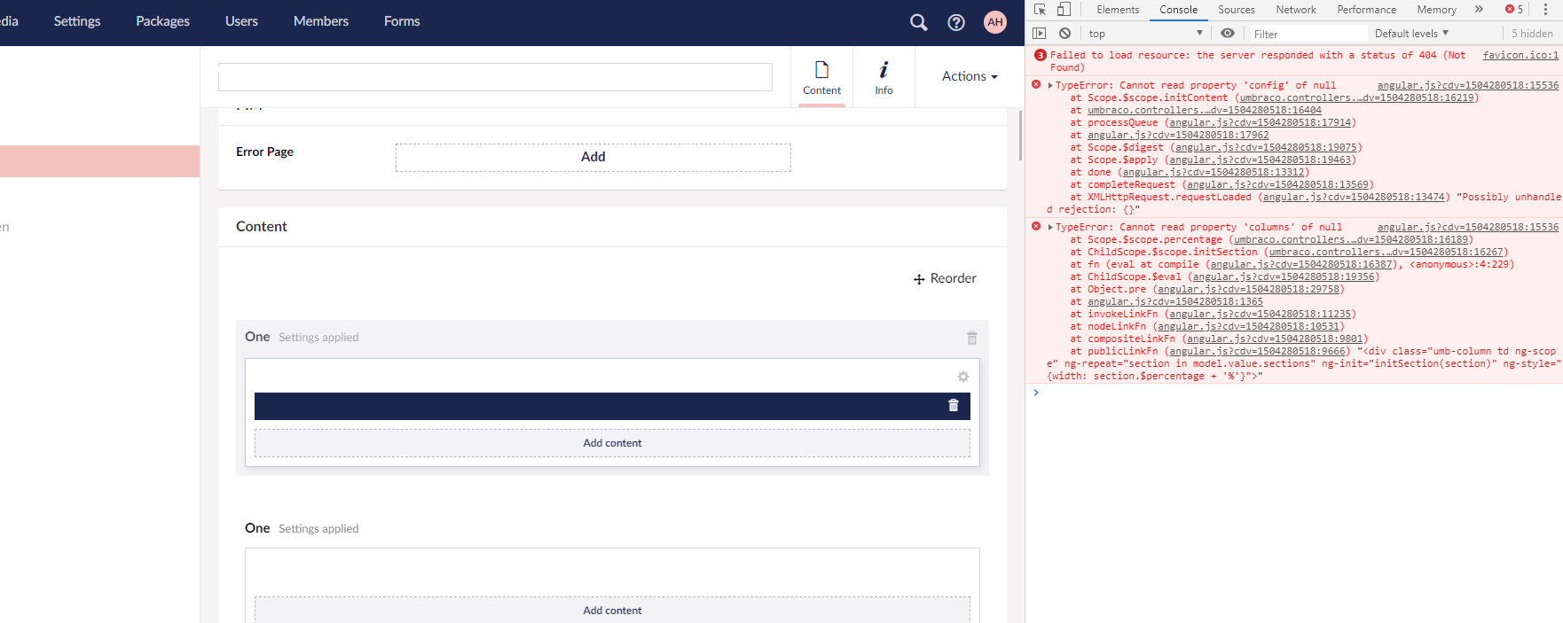Switch to the Elements DevTools tab

pos(1118,10)
